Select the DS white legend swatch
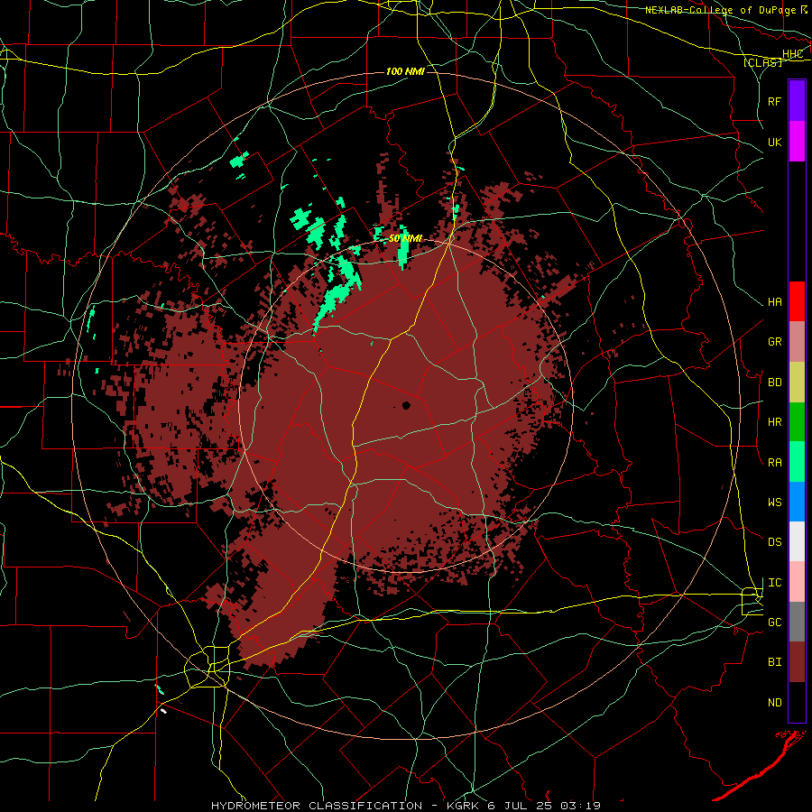The image size is (812, 812). pyautogui.click(x=797, y=541)
